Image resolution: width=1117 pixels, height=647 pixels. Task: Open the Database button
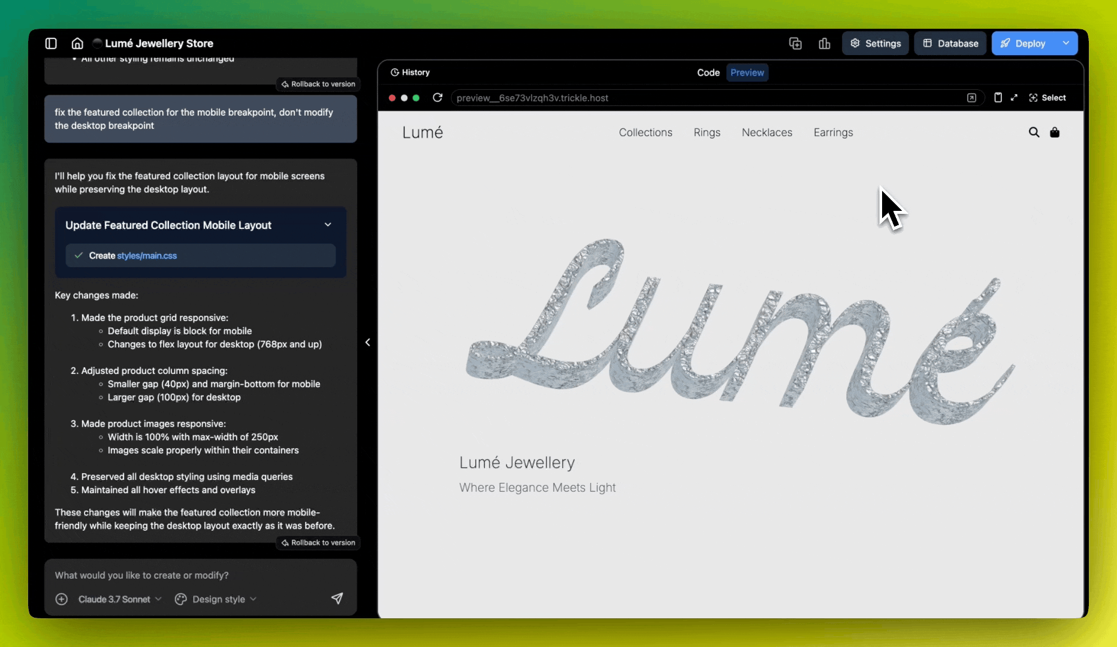point(950,43)
